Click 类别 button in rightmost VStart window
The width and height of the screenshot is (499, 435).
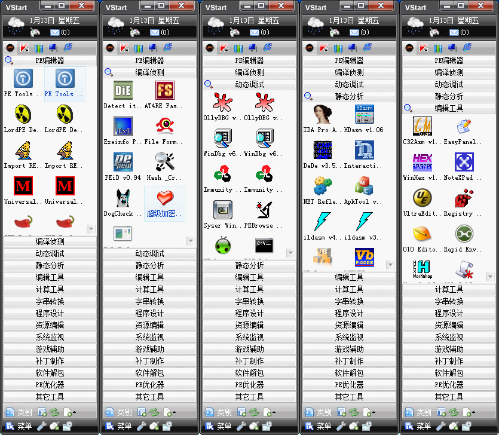point(418,412)
